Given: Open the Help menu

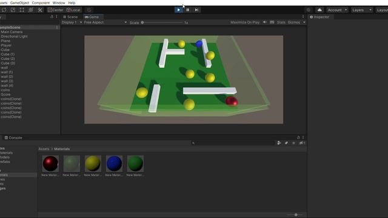Looking at the screenshot, I should [72, 2].
